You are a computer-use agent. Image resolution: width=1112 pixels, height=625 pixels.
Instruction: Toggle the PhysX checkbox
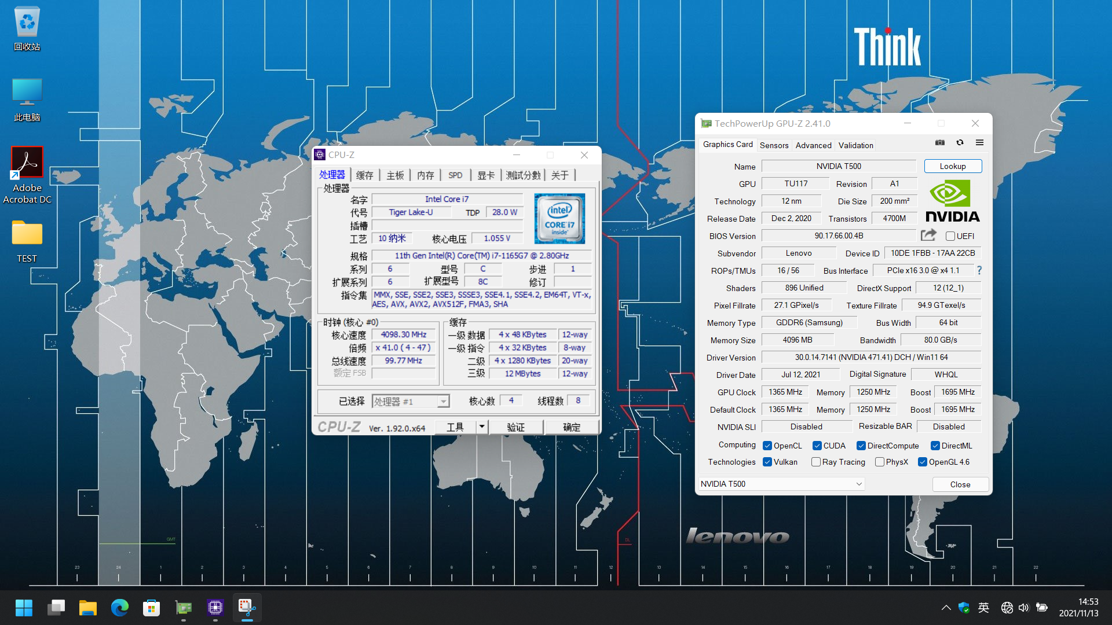pos(880,462)
